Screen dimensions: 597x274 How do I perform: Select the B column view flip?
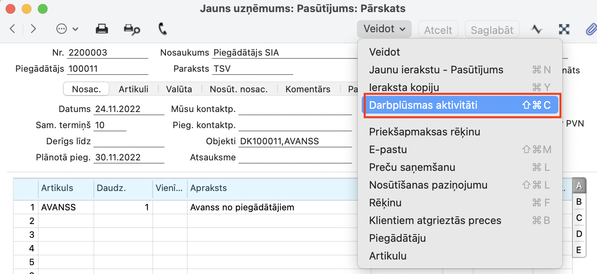tap(579, 202)
